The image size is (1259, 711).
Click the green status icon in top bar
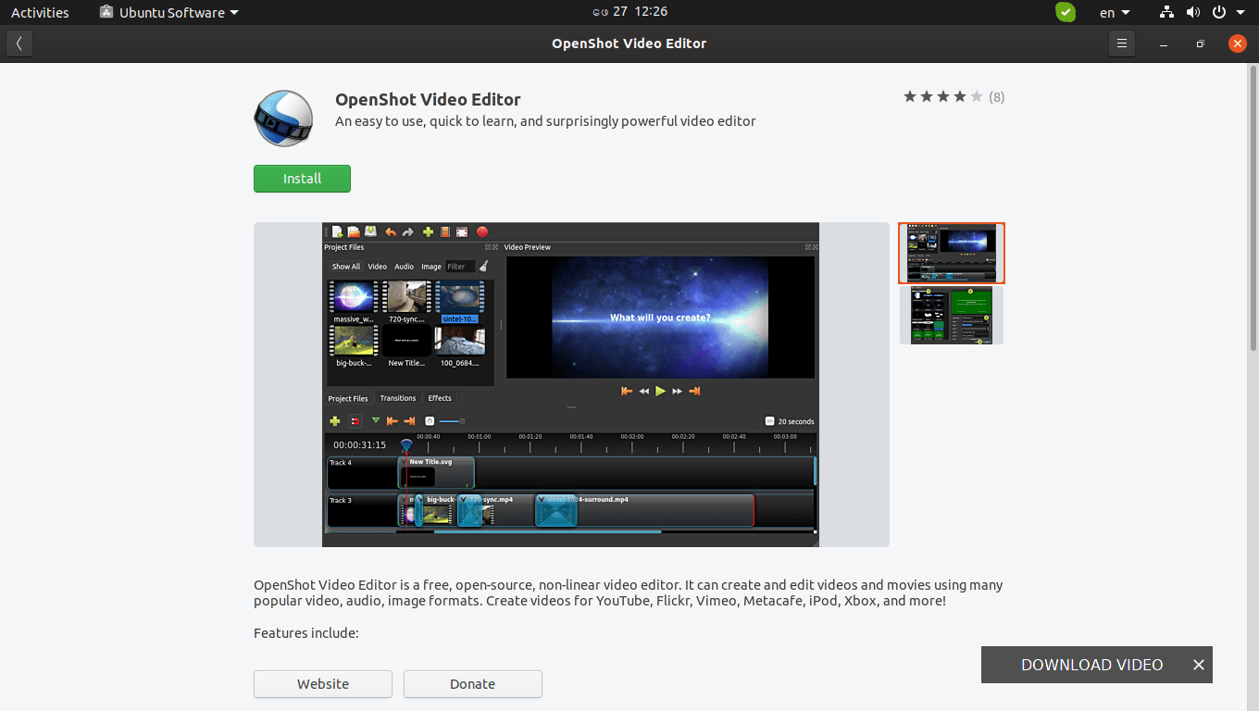pyautogui.click(x=1065, y=12)
